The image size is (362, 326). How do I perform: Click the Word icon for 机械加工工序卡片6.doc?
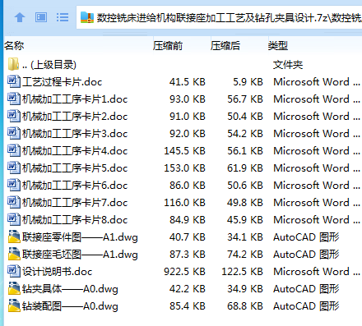[x=14, y=185]
